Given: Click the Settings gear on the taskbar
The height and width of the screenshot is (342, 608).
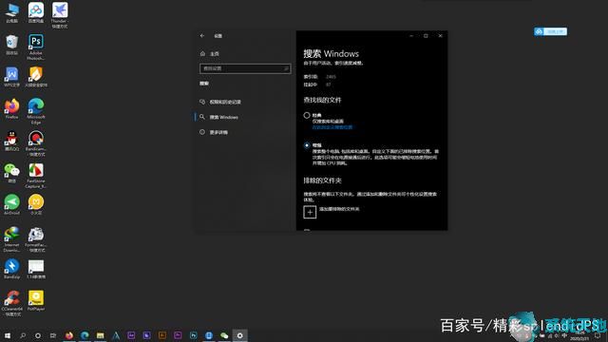Looking at the screenshot, I should coord(239,335).
